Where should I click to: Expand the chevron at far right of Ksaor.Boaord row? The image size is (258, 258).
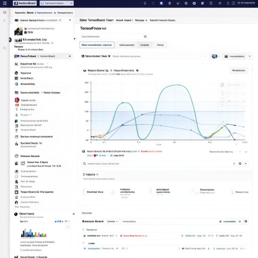[246, 152]
